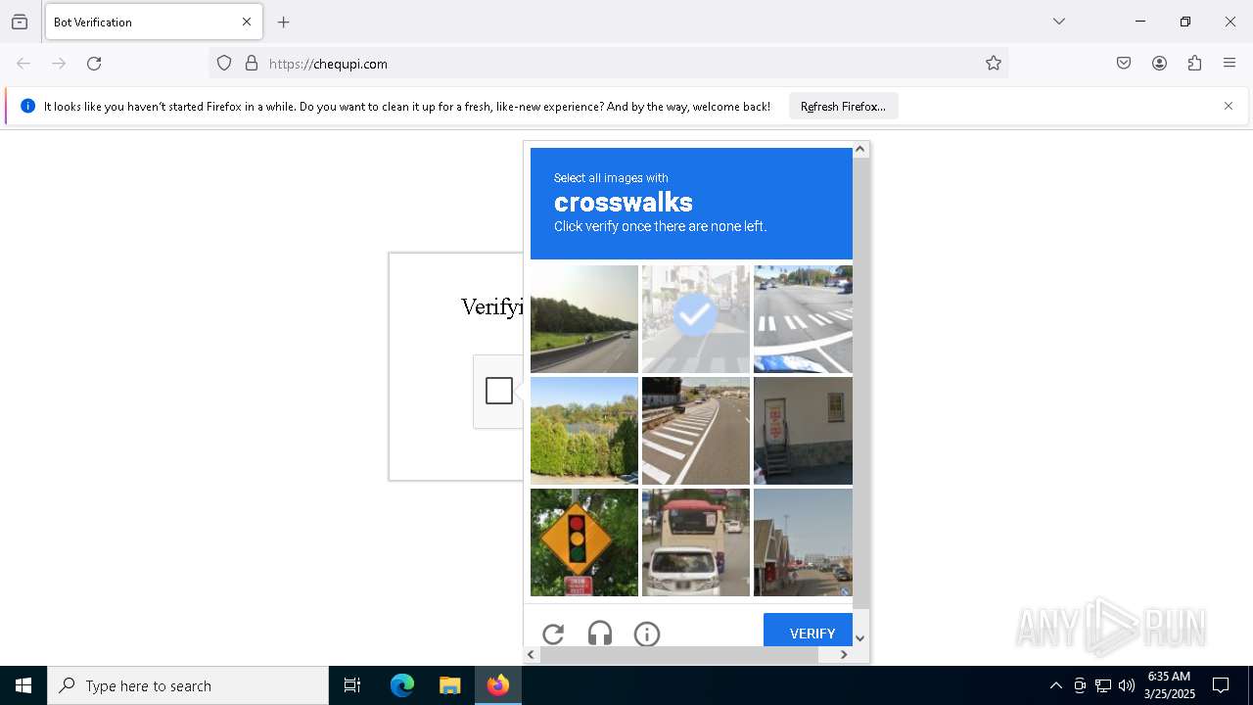Screen dimensions: 1253x705
Task: Launch Microsoft Edge from taskbar
Action: (x=402, y=685)
